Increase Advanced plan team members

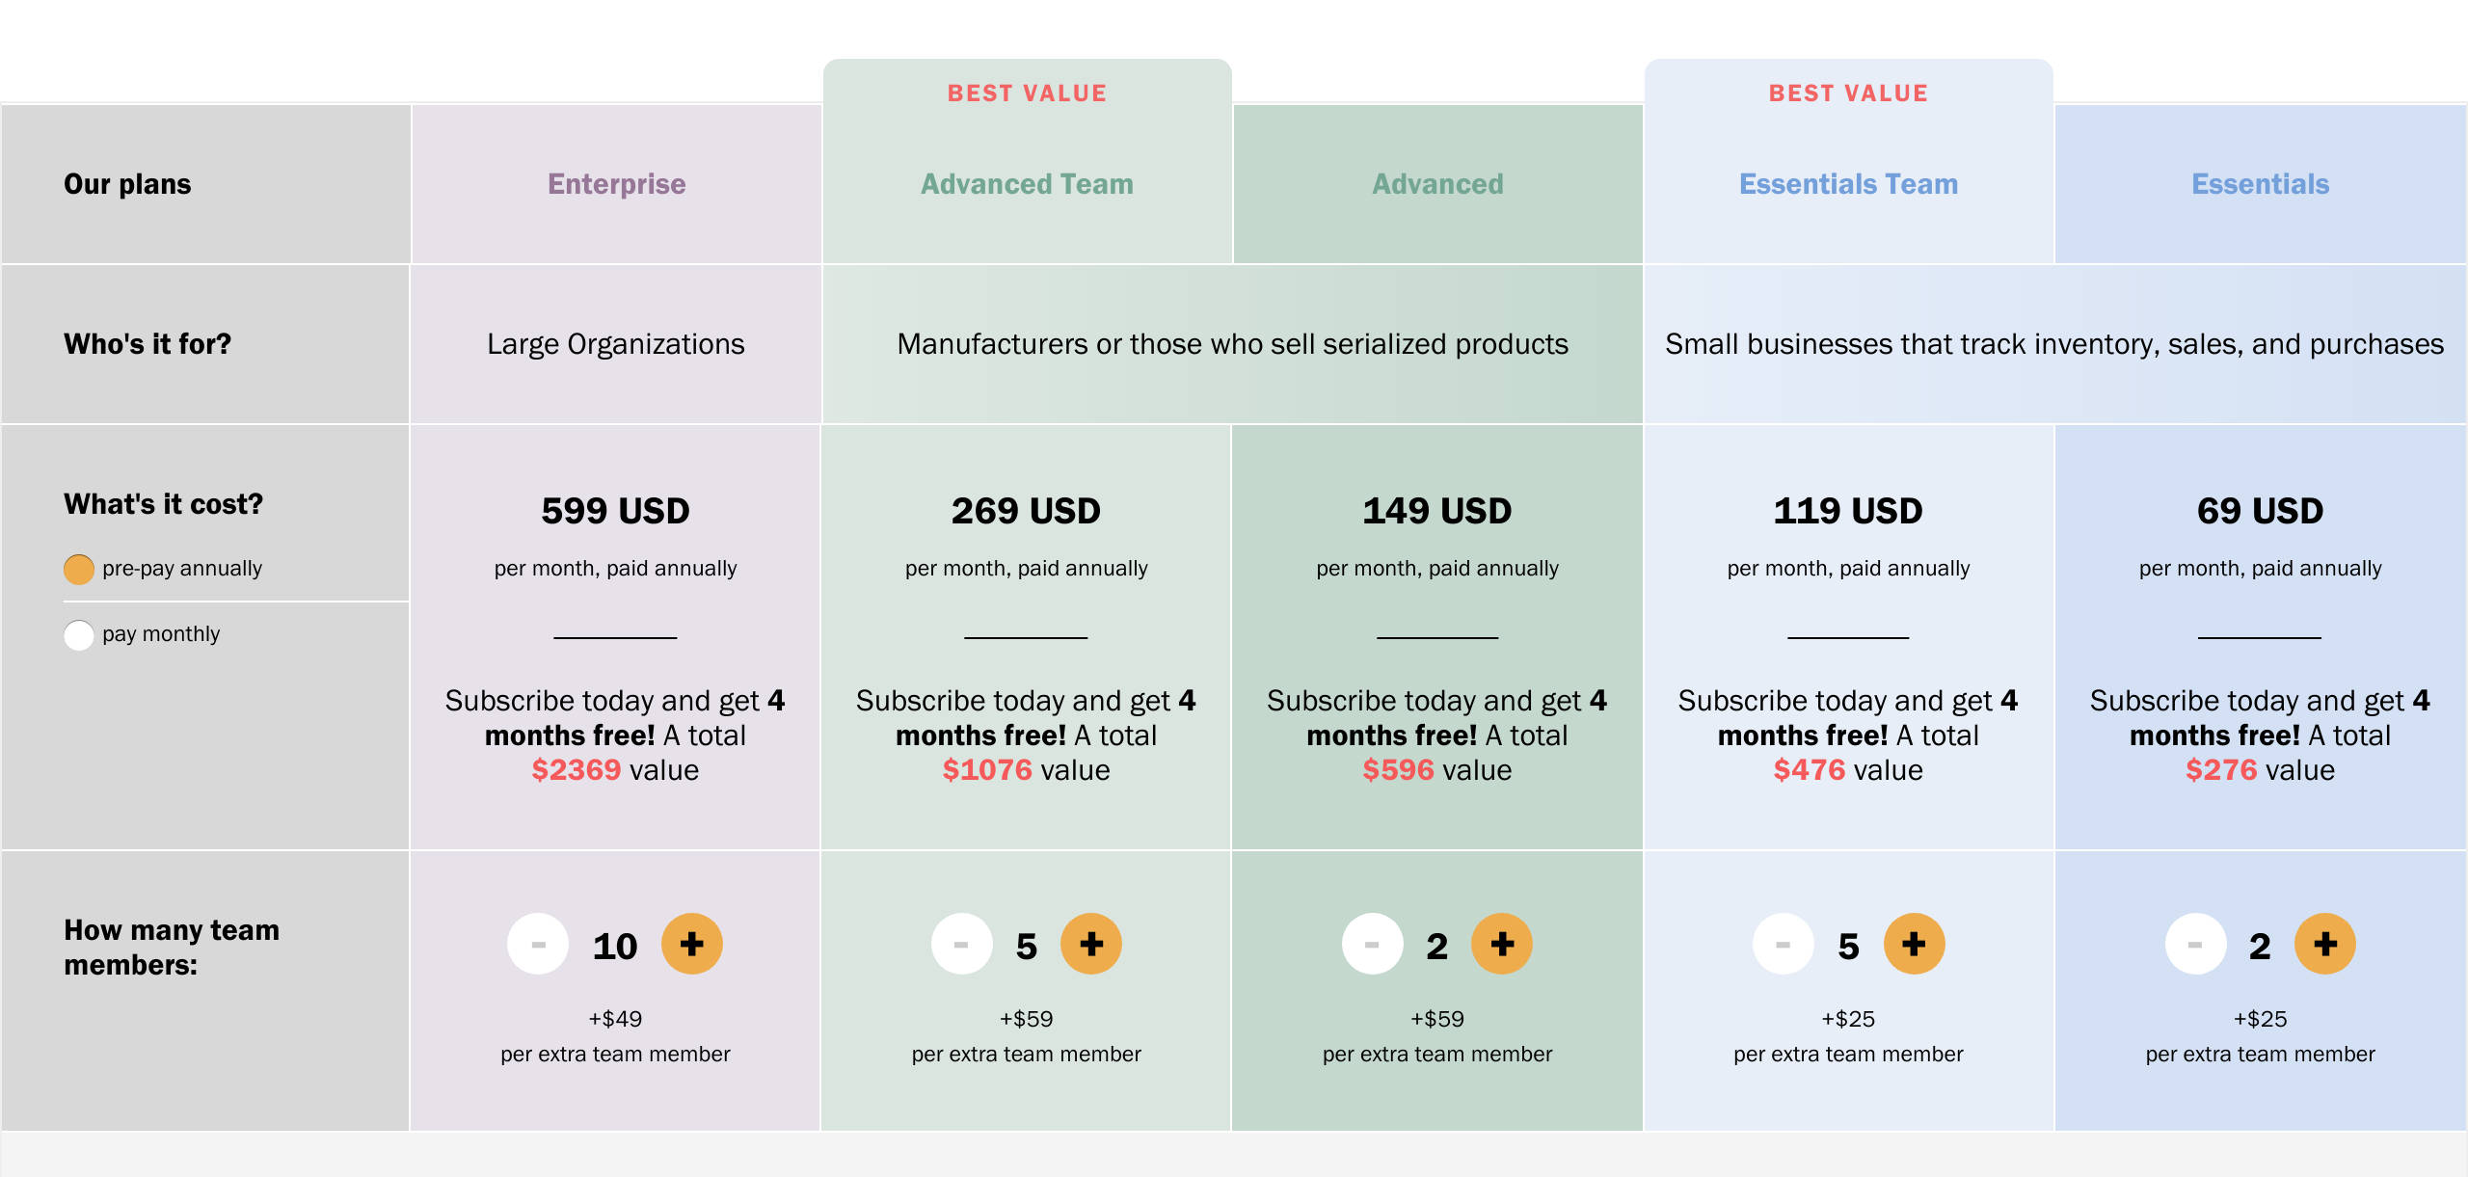point(1502,945)
